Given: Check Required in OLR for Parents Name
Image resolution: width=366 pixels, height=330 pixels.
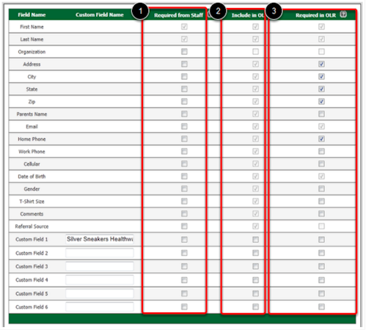Looking at the screenshot, I should 321,114.
